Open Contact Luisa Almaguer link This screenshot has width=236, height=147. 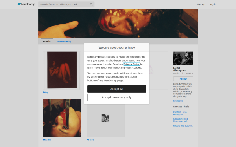pos(180,113)
